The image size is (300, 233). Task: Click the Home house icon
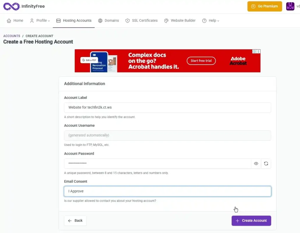[x=9, y=21]
